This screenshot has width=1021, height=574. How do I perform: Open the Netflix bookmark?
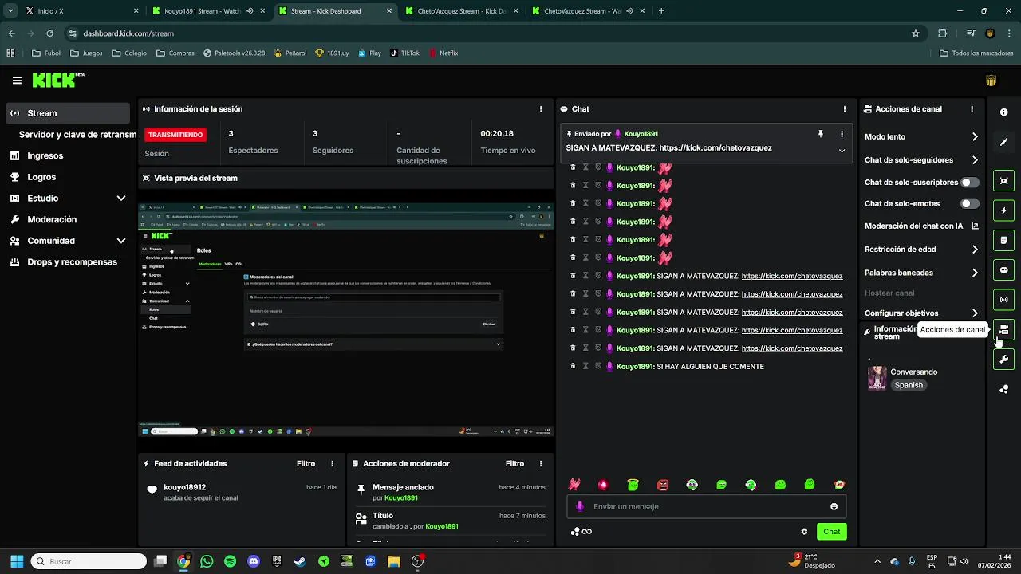(x=443, y=53)
